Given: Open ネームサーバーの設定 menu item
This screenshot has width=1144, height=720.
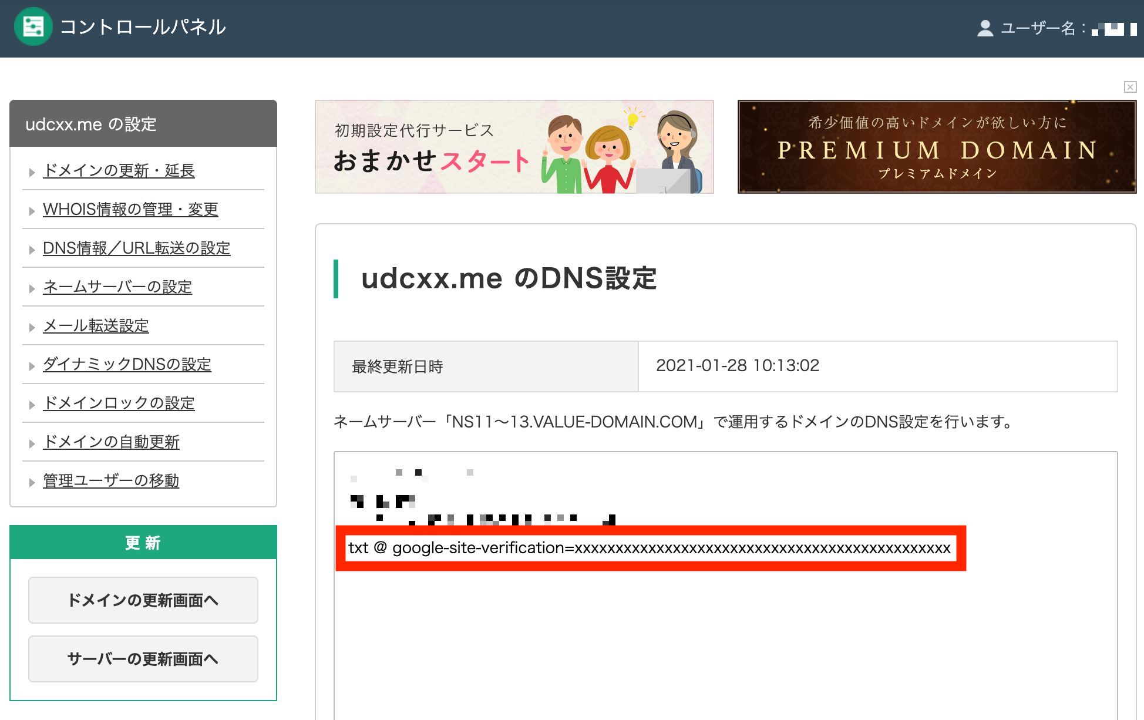Looking at the screenshot, I should 117,287.
